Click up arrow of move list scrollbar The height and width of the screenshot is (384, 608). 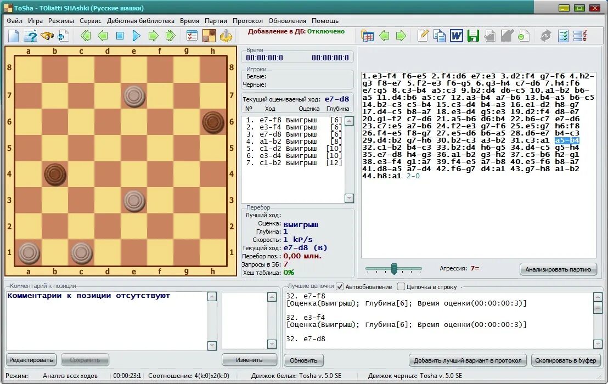pos(349,121)
